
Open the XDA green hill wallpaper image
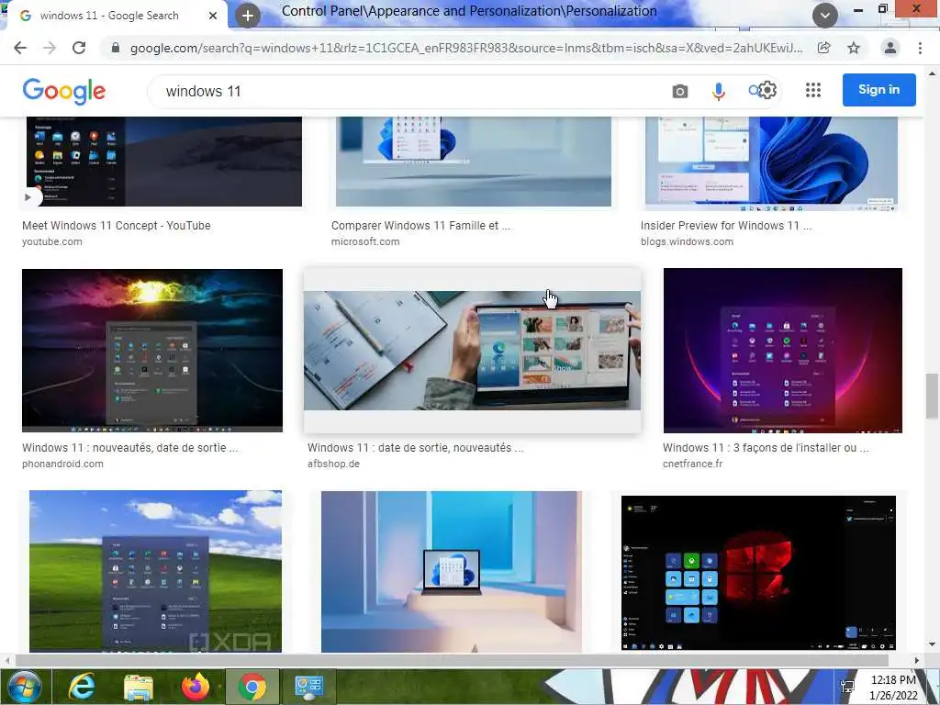pos(155,571)
